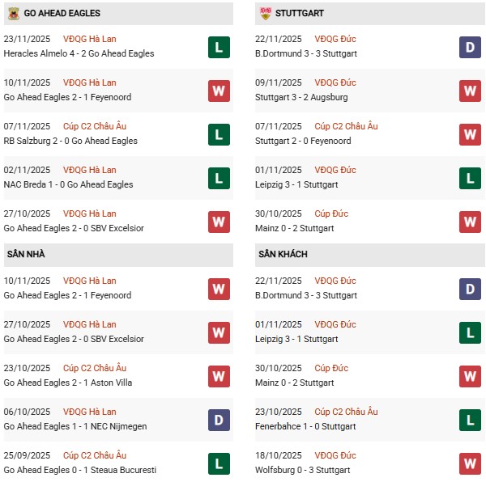Open the Cúp C2 Châu Âu link dated 25/09/2025

[95, 455]
